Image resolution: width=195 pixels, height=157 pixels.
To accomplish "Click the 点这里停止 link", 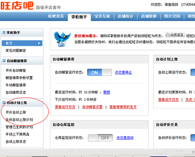I will pyautogui.click(x=123, y=72).
